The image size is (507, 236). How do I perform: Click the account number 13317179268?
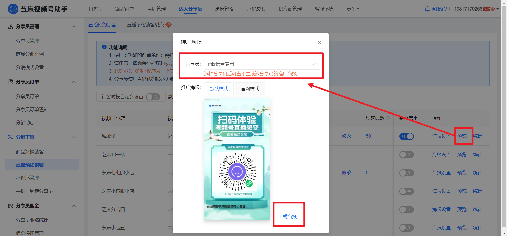pos(468,9)
